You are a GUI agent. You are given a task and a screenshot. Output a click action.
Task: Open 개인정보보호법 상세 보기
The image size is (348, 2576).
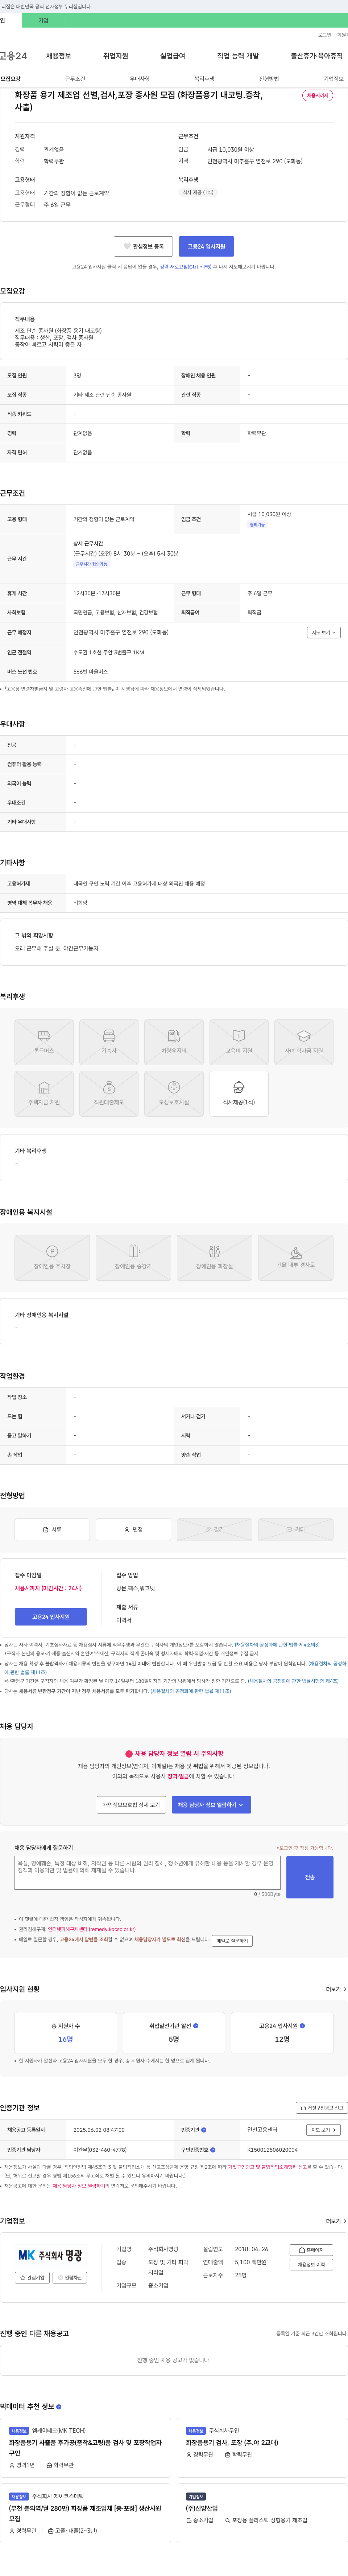[x=131, y=1805]
